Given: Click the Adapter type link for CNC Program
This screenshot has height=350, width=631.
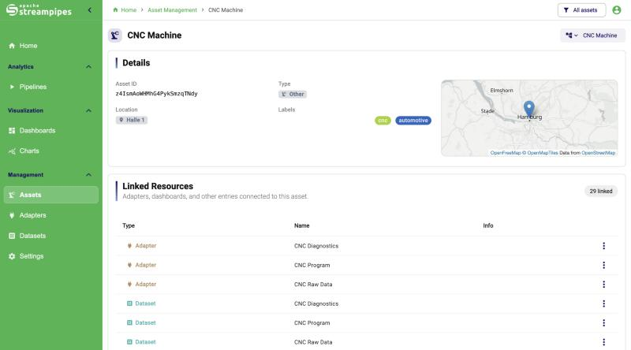Looking at the screenshot, I should click(142, 265).
